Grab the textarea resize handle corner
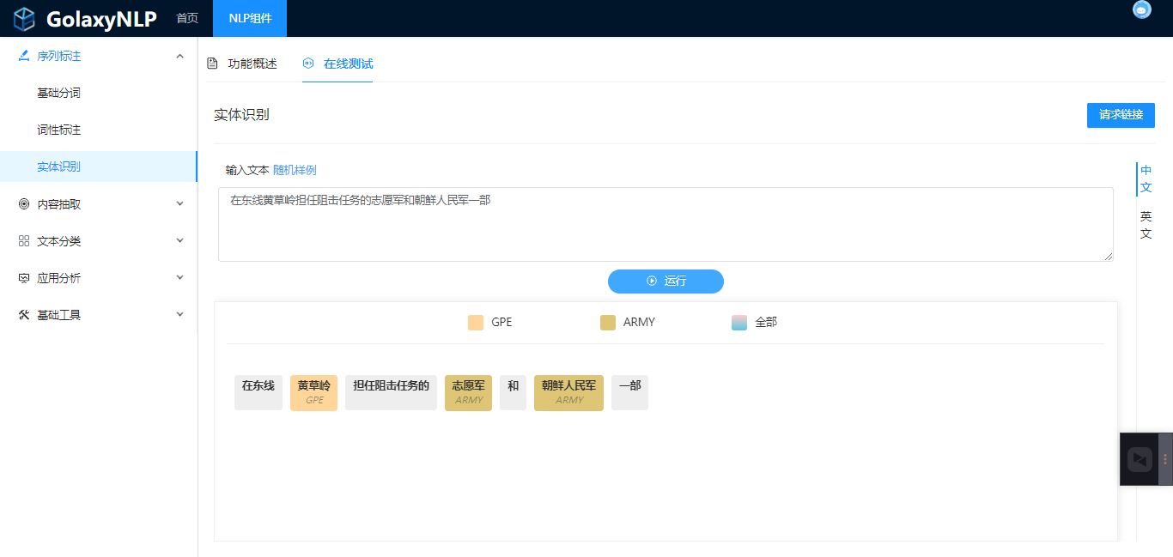1173x557 pixels. [x=1109, y=257]
